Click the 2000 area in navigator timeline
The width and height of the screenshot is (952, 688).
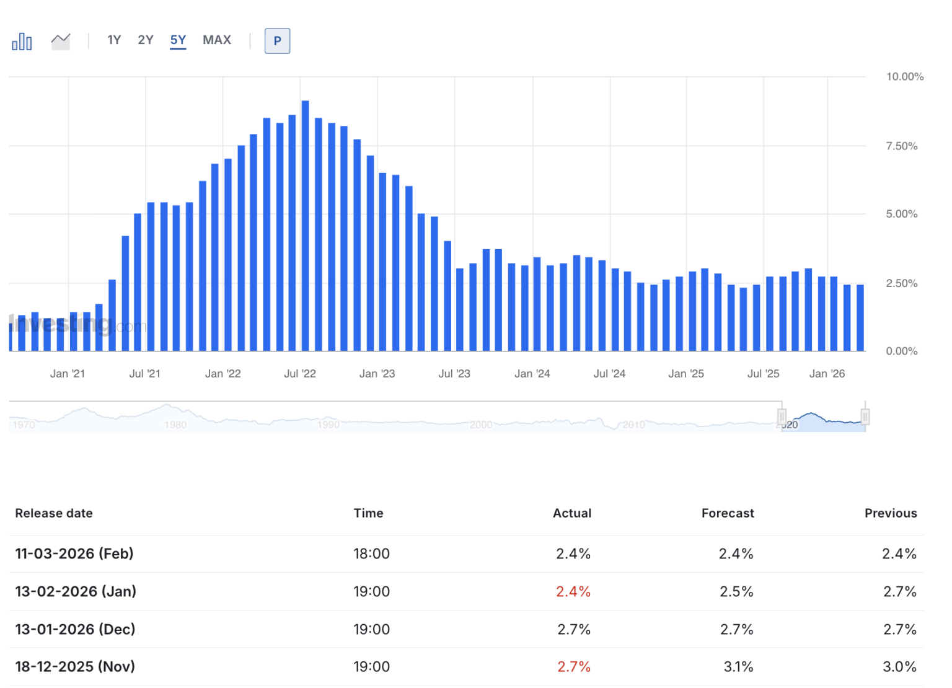[x=481, y=425]
